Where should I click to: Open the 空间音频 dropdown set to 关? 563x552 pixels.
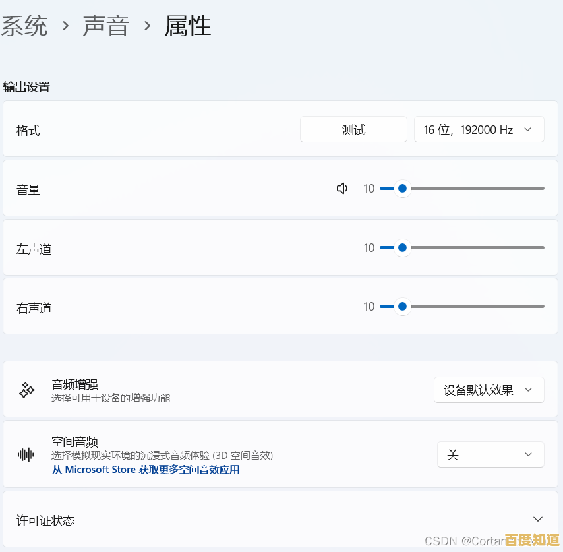[490, 454]
